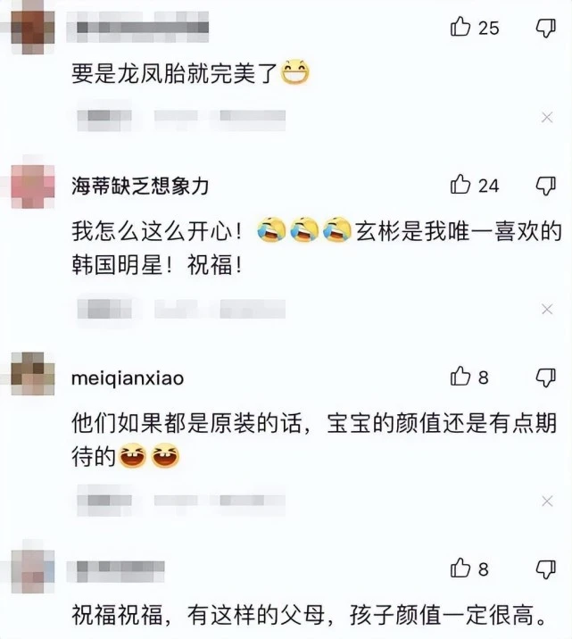This screenshot has height=639, width=572.
Task: Dismiss meiqianxiao's comment with the X
Action: (547, 501)
